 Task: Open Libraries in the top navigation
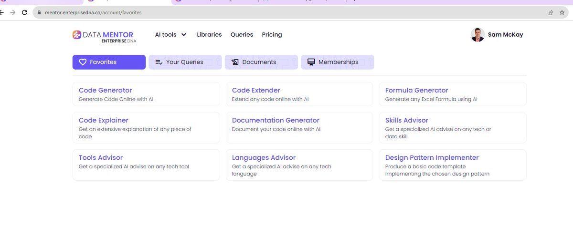pyautogui.click(x=209, y=34)
